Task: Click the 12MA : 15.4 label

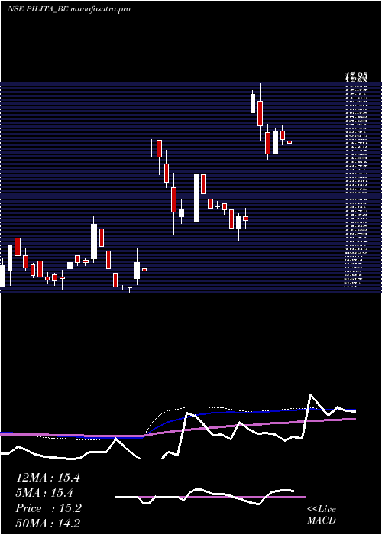Action: [47, 478]
